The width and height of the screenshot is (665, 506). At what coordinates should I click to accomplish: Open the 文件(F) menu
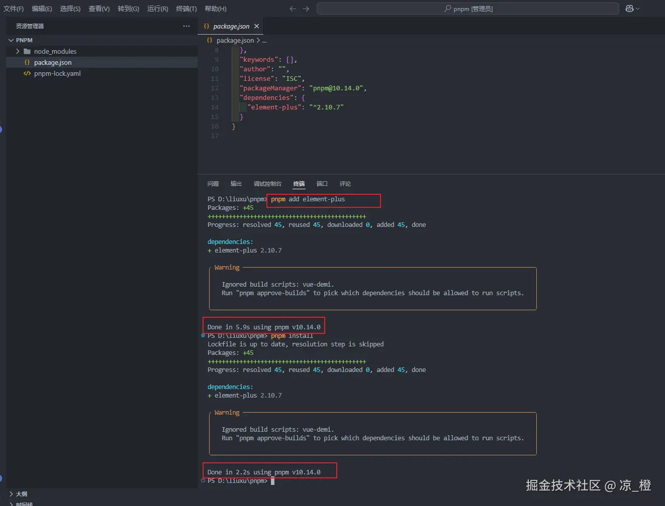coord(14,9)
